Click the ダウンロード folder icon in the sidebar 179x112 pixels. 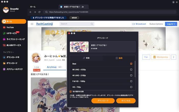[4, 63]
